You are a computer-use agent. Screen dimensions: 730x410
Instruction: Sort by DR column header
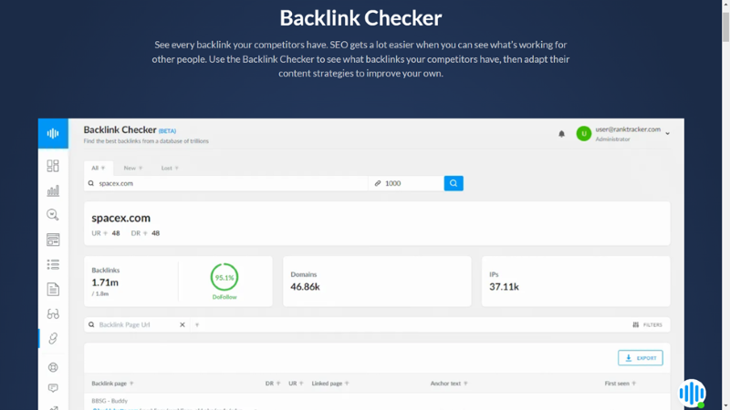[273, 384]
